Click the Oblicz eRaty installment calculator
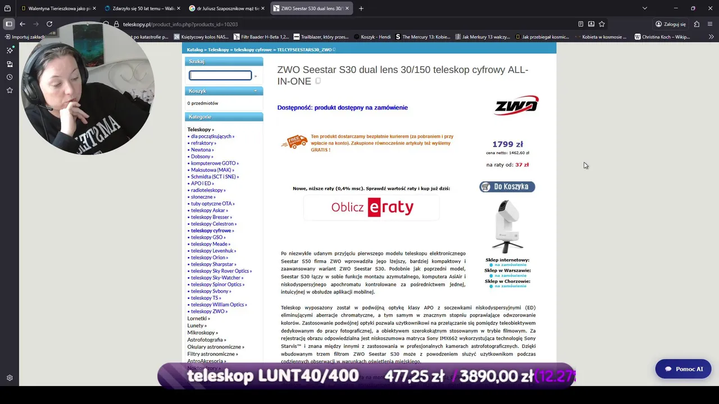Screen dimensions: 719x404 tap(372, 208)
